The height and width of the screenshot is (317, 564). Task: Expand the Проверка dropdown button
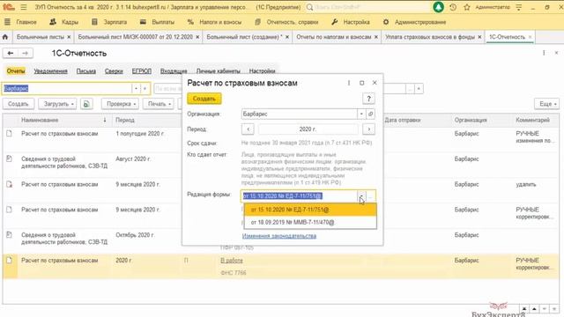coord(122,104)
